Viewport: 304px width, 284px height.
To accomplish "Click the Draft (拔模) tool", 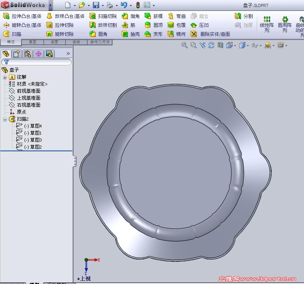I will 154,16.
